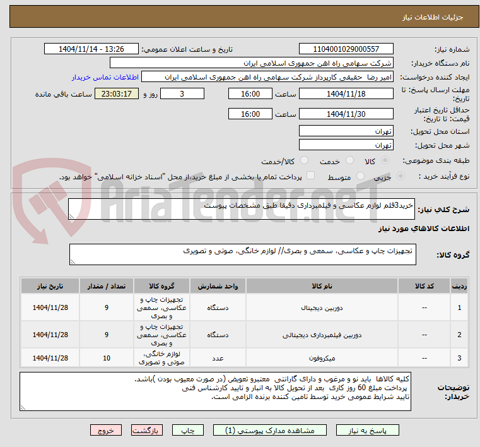Click the دوربین دیجیتال item name cell
Viewport: 480px width, 447px height.
[x=322, y=308]
